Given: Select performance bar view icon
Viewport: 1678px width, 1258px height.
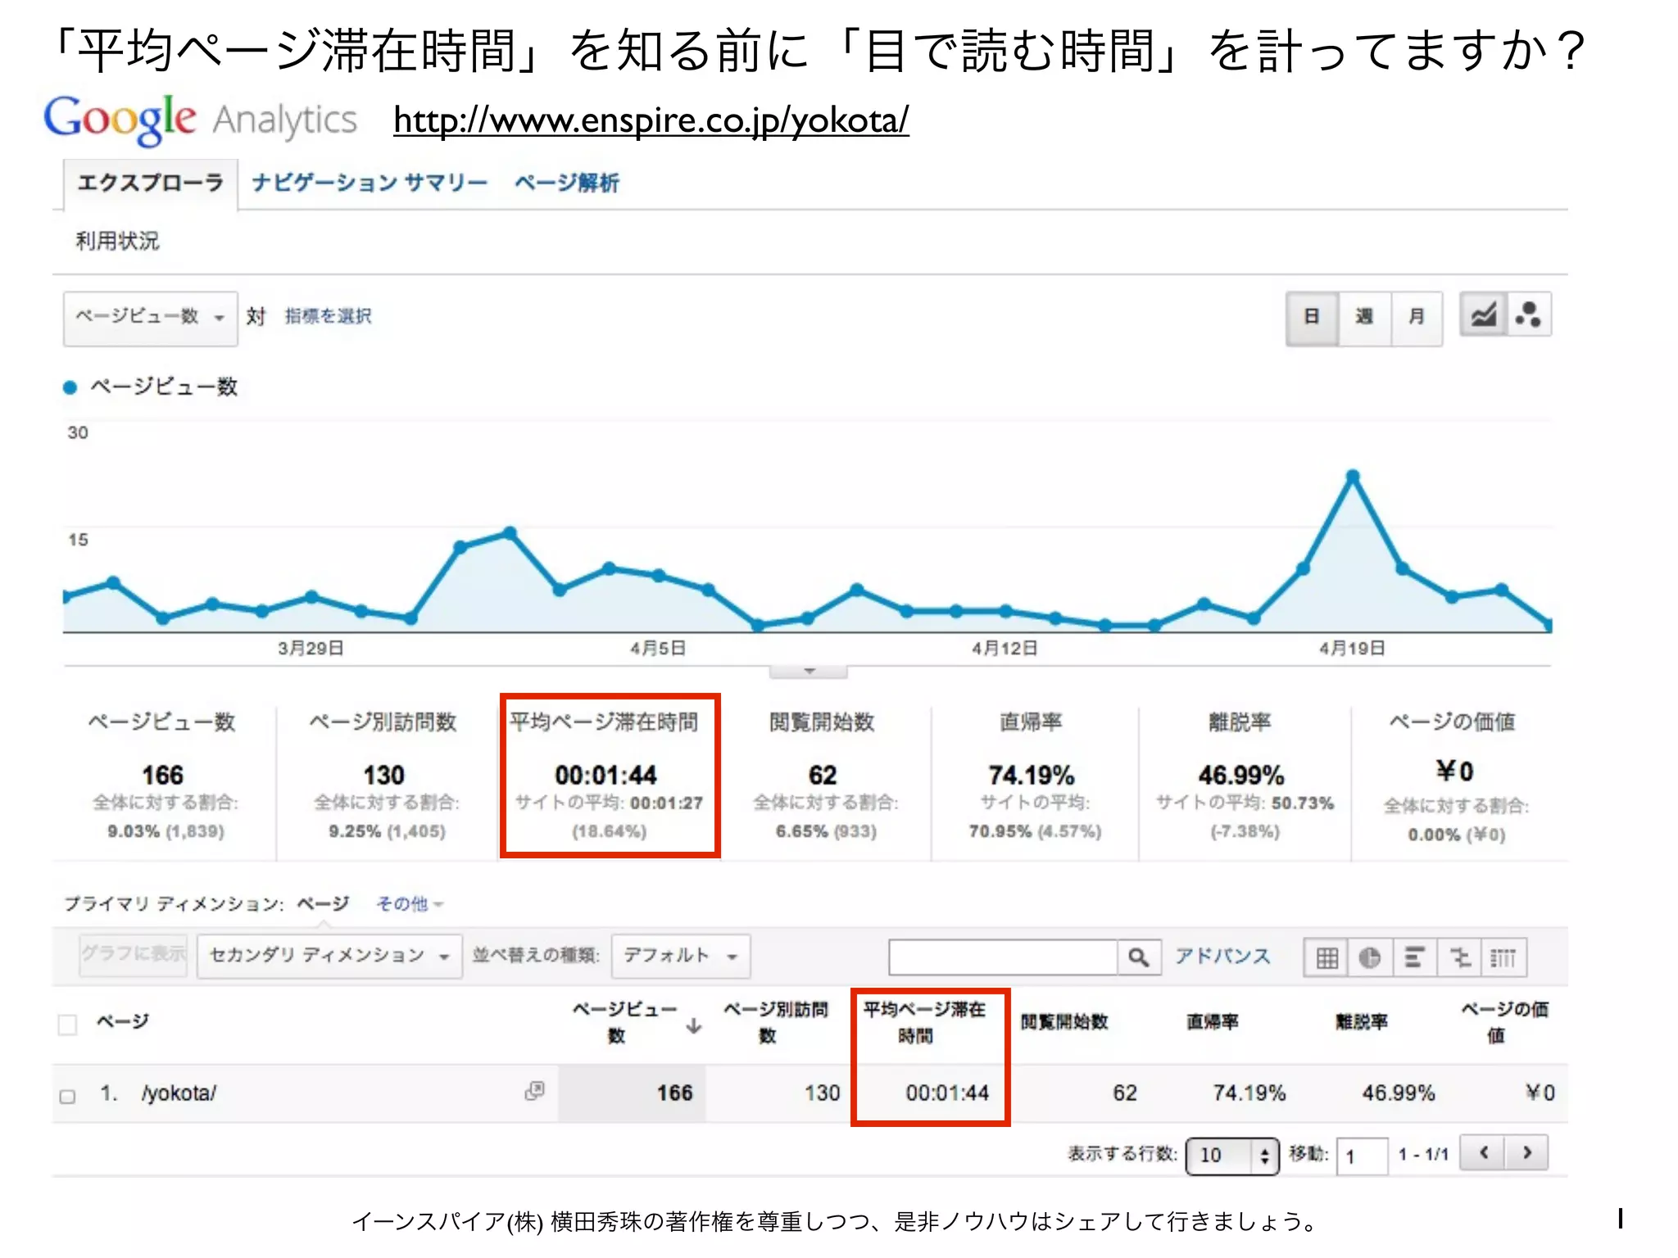Looking at the screenshot, I should [x=1414, y=957].
